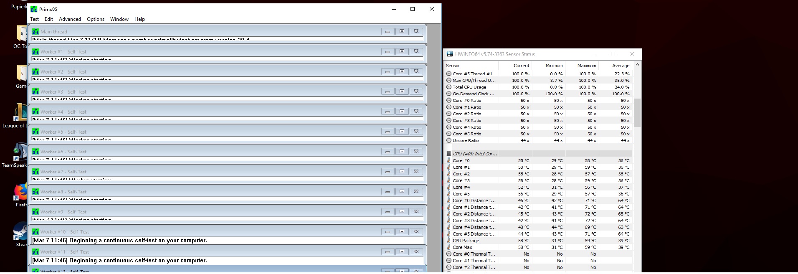Click the CPU Package thermometer icon
798x274 pixels.
pyautogui.click(x=449, y=241)
